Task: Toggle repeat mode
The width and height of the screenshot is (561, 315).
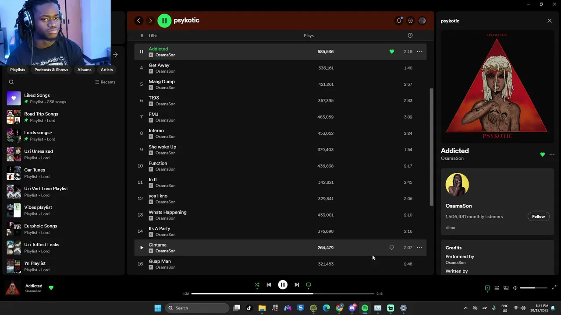Action: (309, 285)
